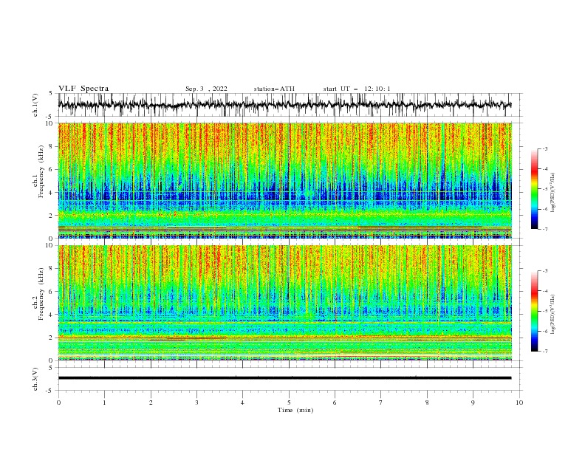This screenshot has height=452, width=585.
Task: Click the "-7" tick on ch.2 colorbar
Action: pyautogui.click(x=544, y=351)
